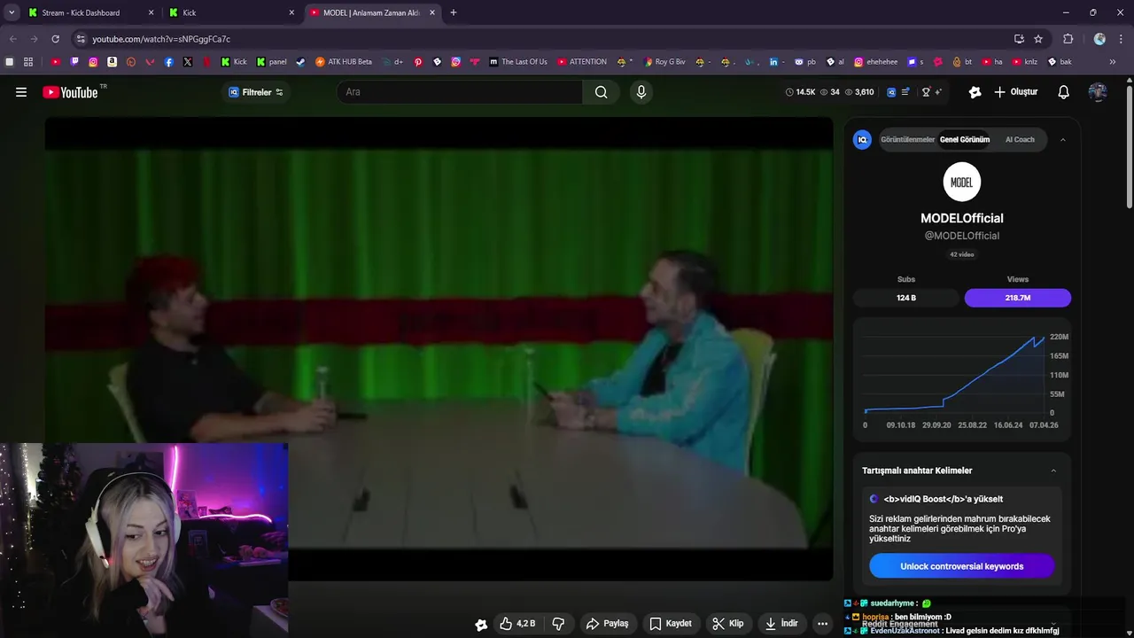Image resolution: width=1134 pixels, height=638 pixels.
Task: Click the Paylaş share button
Action: pyautogui.click(x=608, y=624)
